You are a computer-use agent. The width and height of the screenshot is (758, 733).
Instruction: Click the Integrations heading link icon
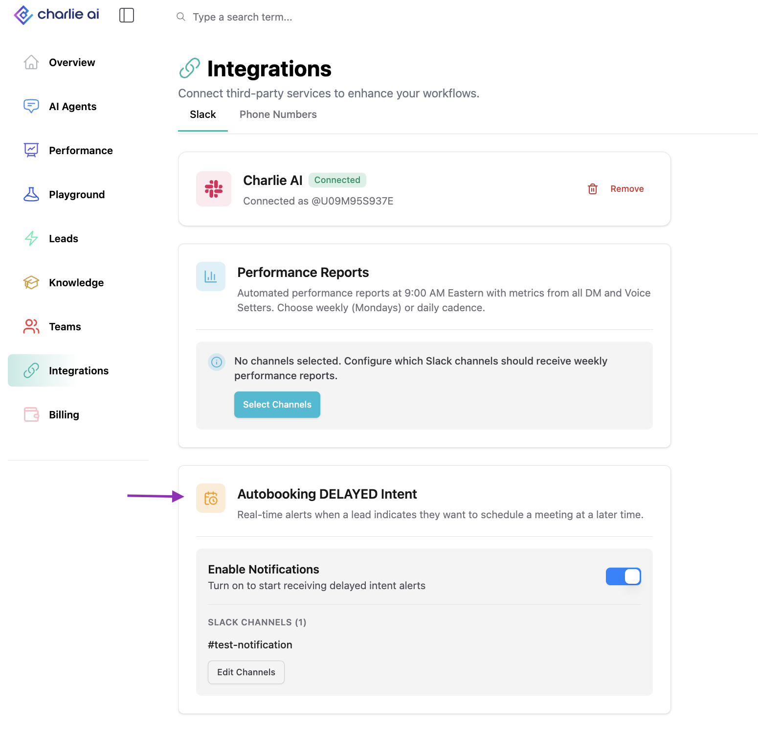click(x=190, y=69)
